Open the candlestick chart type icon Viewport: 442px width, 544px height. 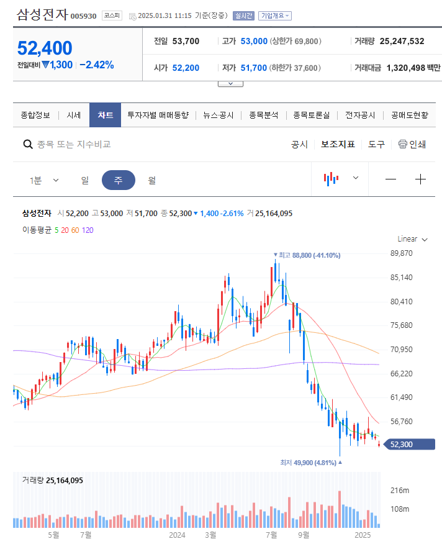click(x=331, y=179)
